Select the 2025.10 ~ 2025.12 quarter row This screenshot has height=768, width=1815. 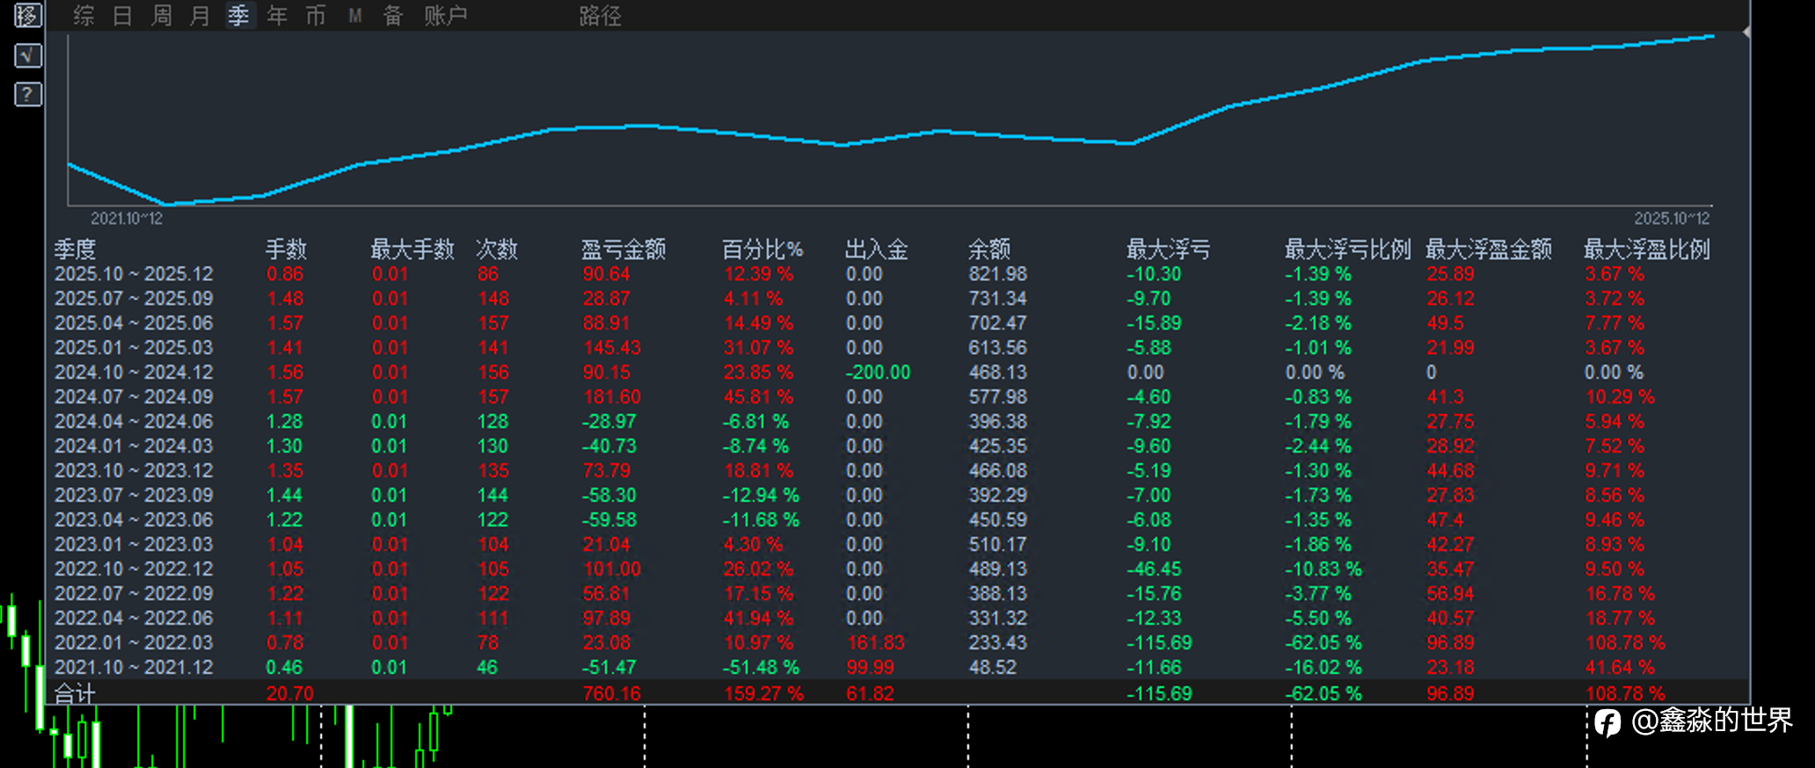(x=897, y=274)
